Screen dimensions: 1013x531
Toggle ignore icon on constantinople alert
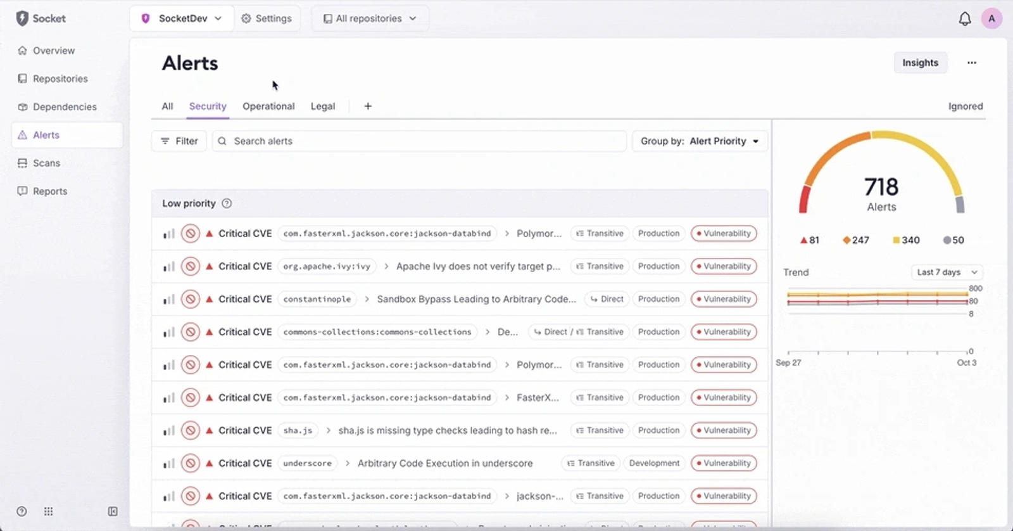click(x=190, y=299)
